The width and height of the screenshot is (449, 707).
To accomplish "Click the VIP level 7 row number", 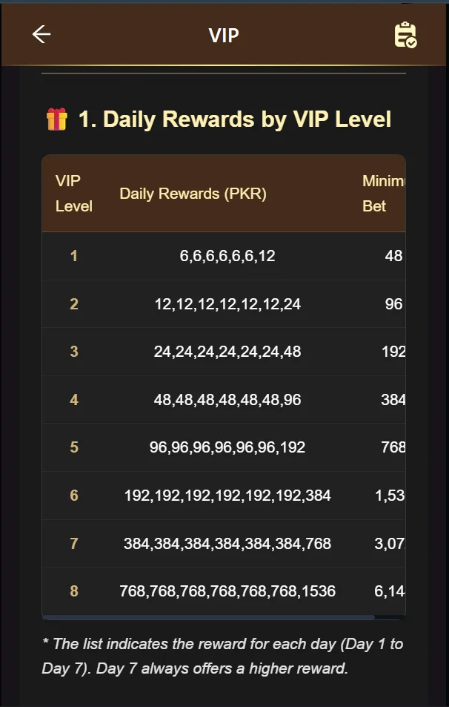I will click(x=73, y=544).
